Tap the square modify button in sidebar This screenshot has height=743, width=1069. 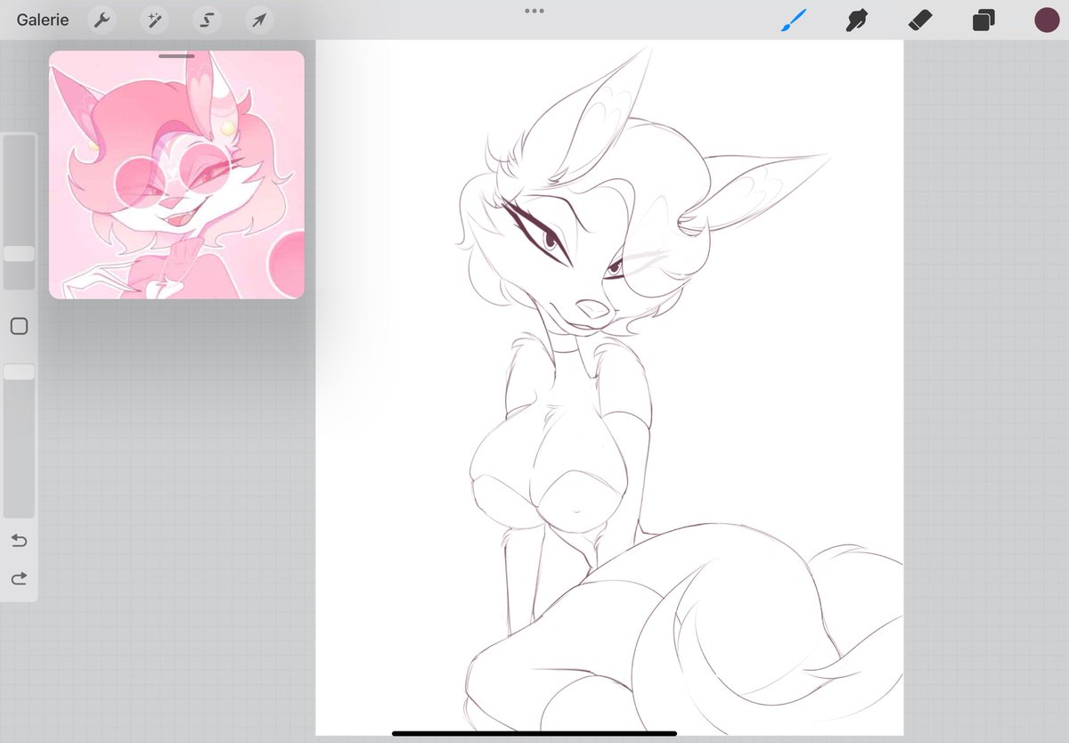[x=19, y=326]
